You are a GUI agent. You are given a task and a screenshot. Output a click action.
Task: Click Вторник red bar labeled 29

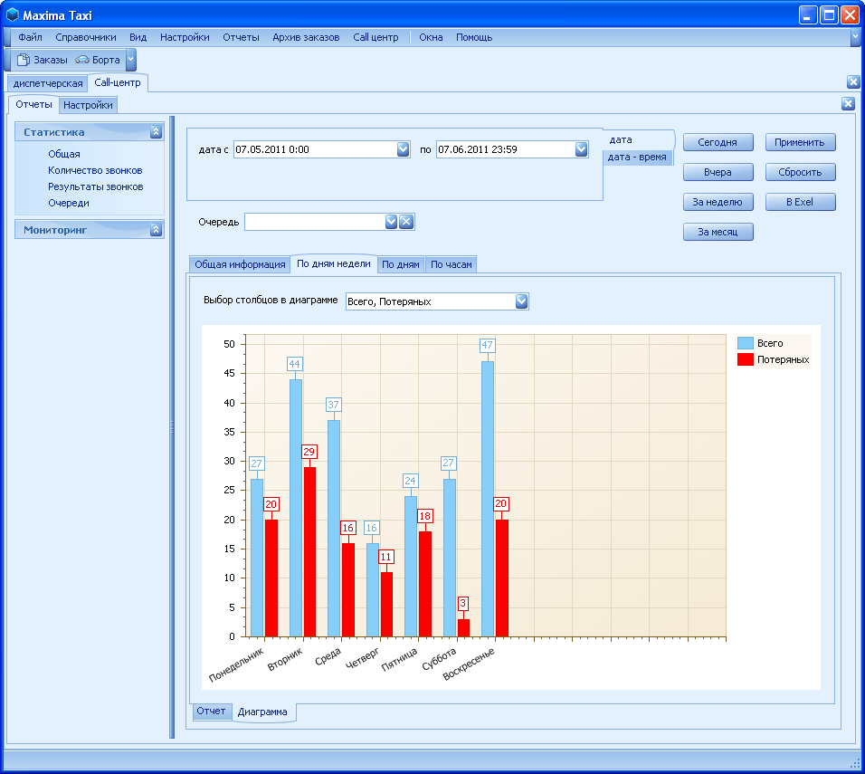pyautogui.click(x=309, y=552)
